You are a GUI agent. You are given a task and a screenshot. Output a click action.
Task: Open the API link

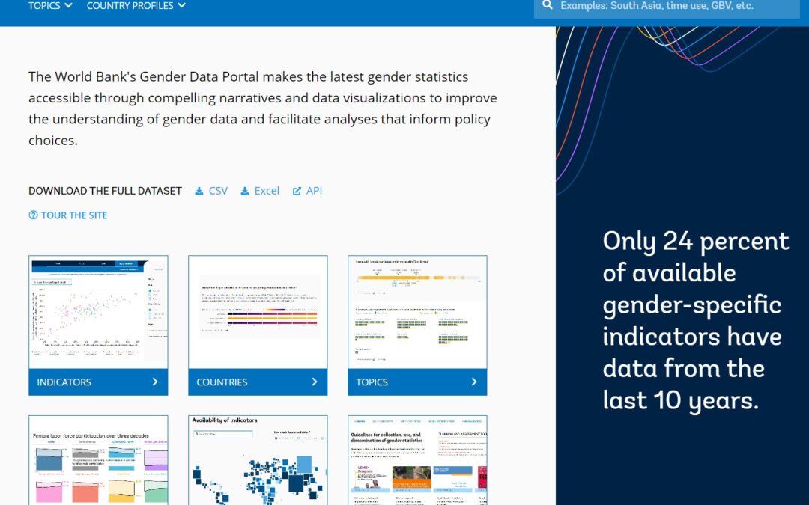click(x=314, y=191)
